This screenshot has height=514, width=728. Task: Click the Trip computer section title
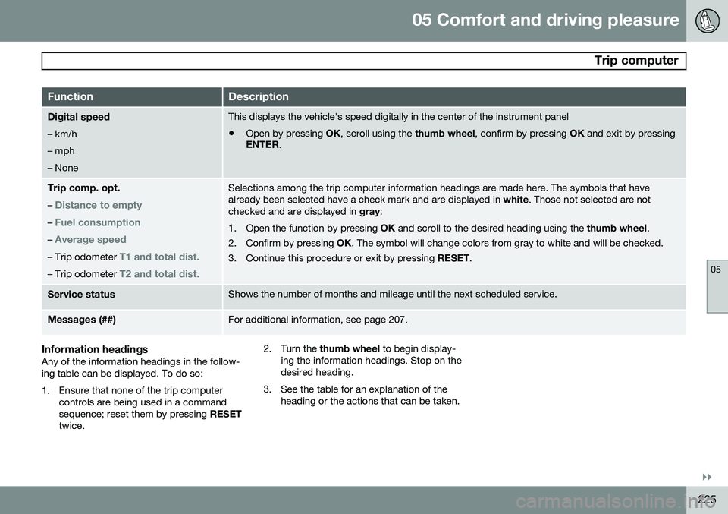[636, 61]
